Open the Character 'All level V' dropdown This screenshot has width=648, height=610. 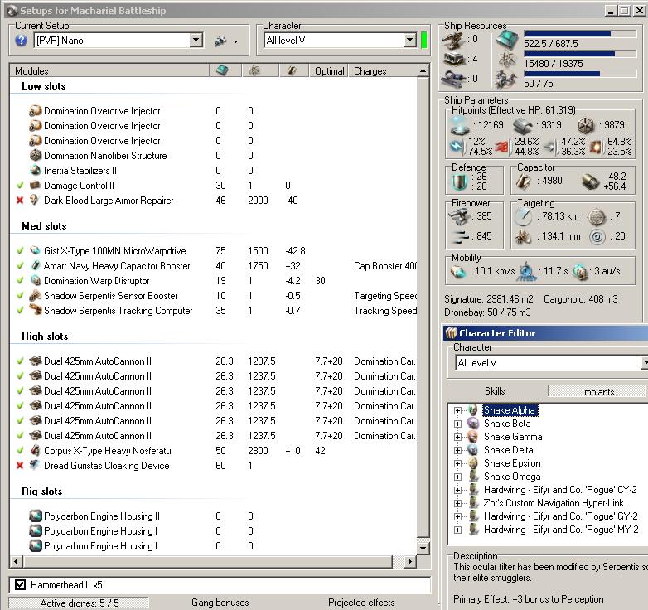(409, 41)
